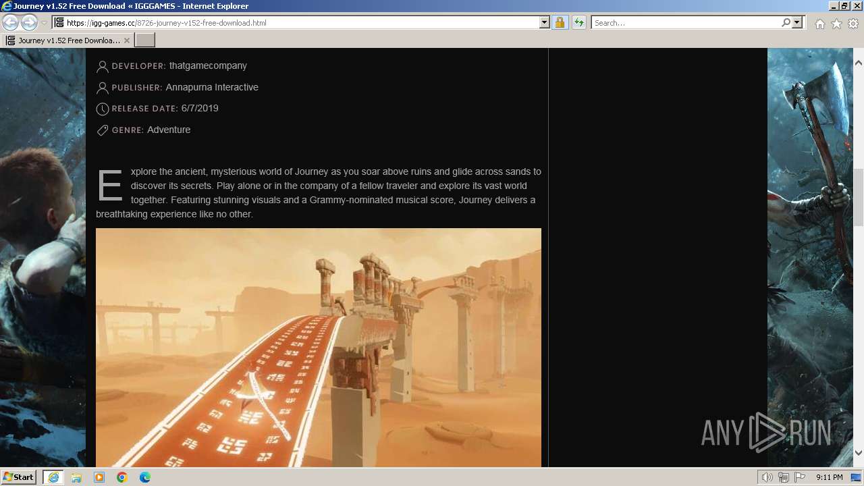
Task: Click the Action Center flag tray icon
Action: click(x=800, y=477)
